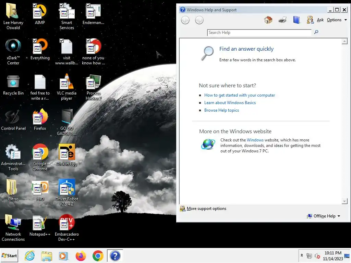Click the Ask text button
The height and width of the screenshot is (263, 351).
320,20
